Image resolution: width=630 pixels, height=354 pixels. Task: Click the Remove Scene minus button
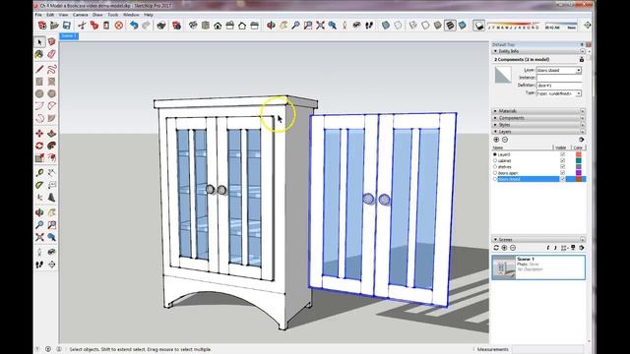513,248
